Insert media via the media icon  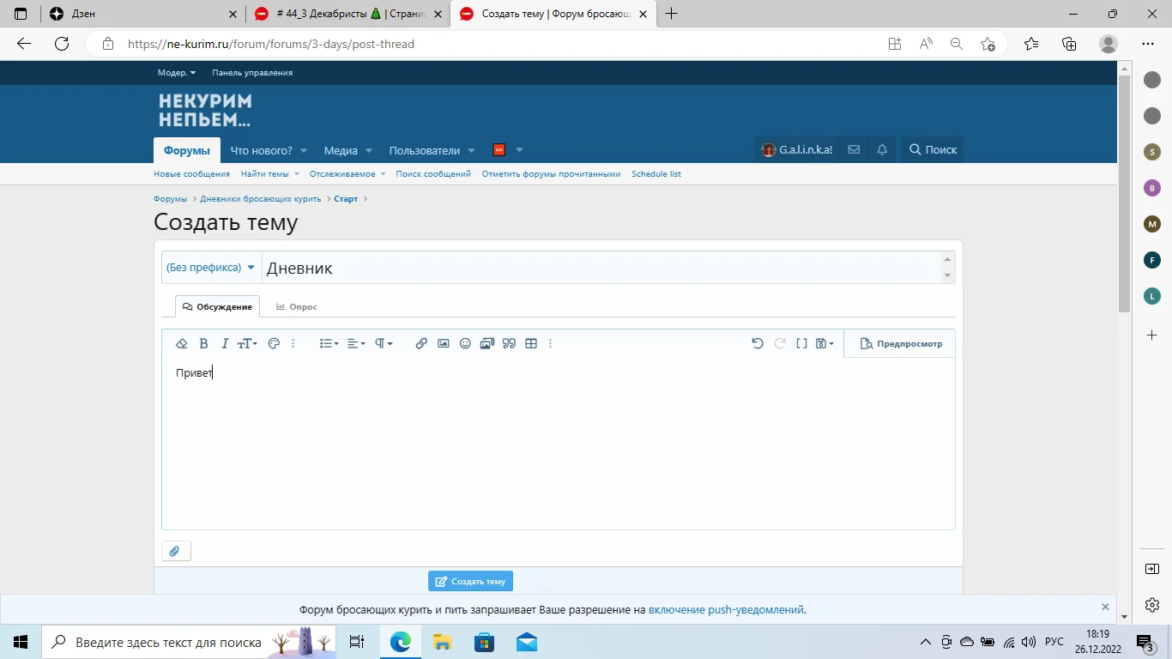coord(486,343)
